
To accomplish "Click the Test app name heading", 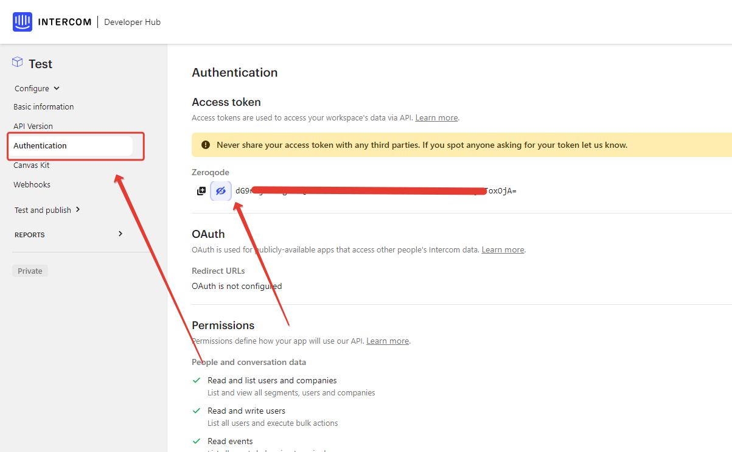I will click(x=40, y=64).
